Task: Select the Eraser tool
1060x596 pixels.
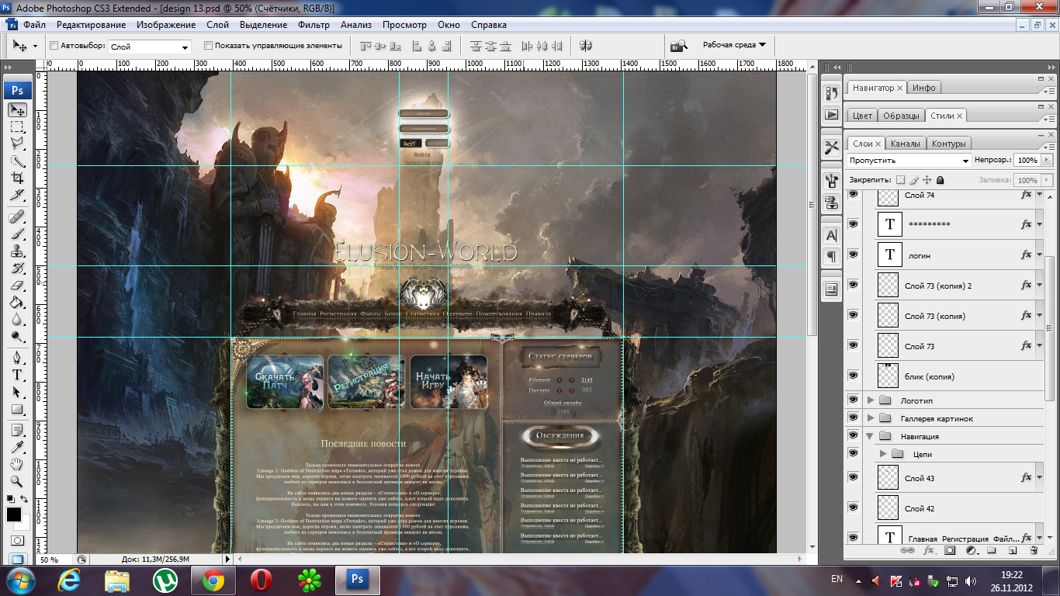Action: pos(17,285)
